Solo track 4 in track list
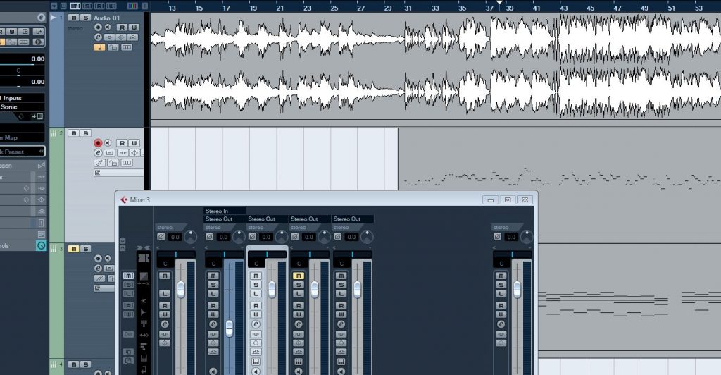 (x=85, y=364)
